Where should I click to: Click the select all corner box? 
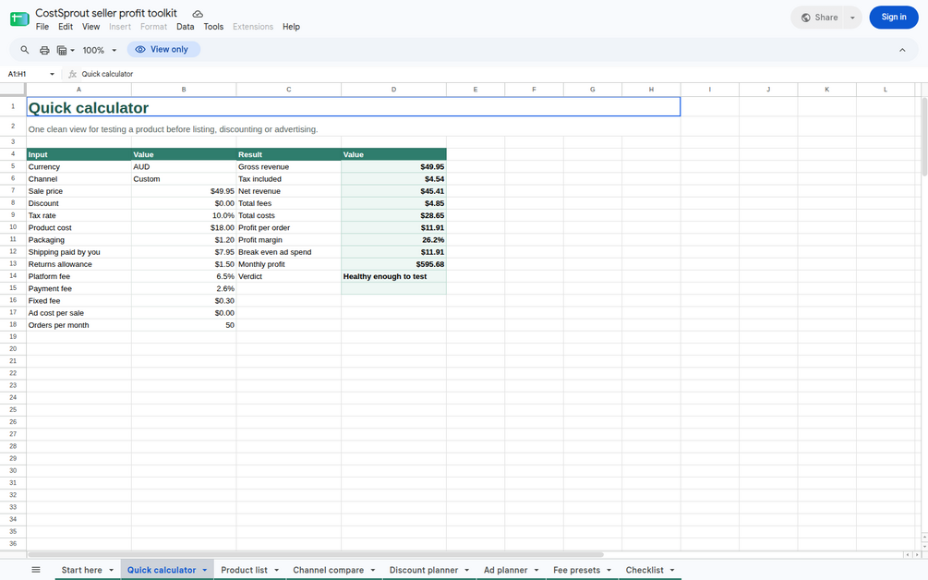pyautogui.click(x=12, y=90)
